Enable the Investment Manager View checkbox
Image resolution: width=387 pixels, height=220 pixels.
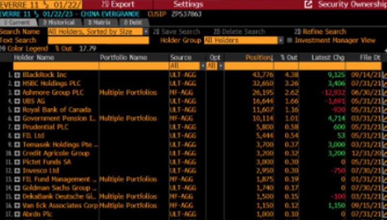290,41
